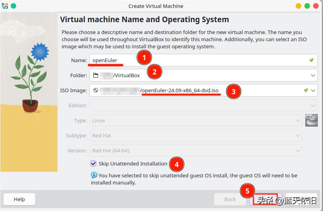Click the x64 OS type icon
This screenshot has height=211, width=323.
point(312,120)
